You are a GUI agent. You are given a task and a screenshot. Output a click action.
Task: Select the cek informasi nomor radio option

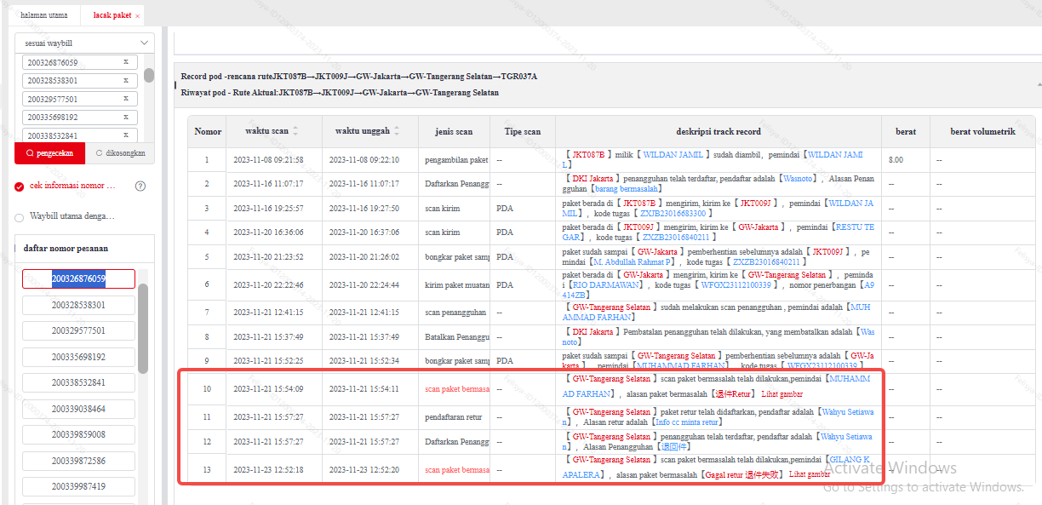(x=20, y=187)
